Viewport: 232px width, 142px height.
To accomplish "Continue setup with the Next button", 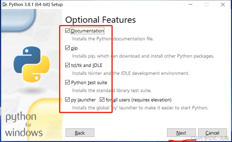I will (x=181, y=133).
